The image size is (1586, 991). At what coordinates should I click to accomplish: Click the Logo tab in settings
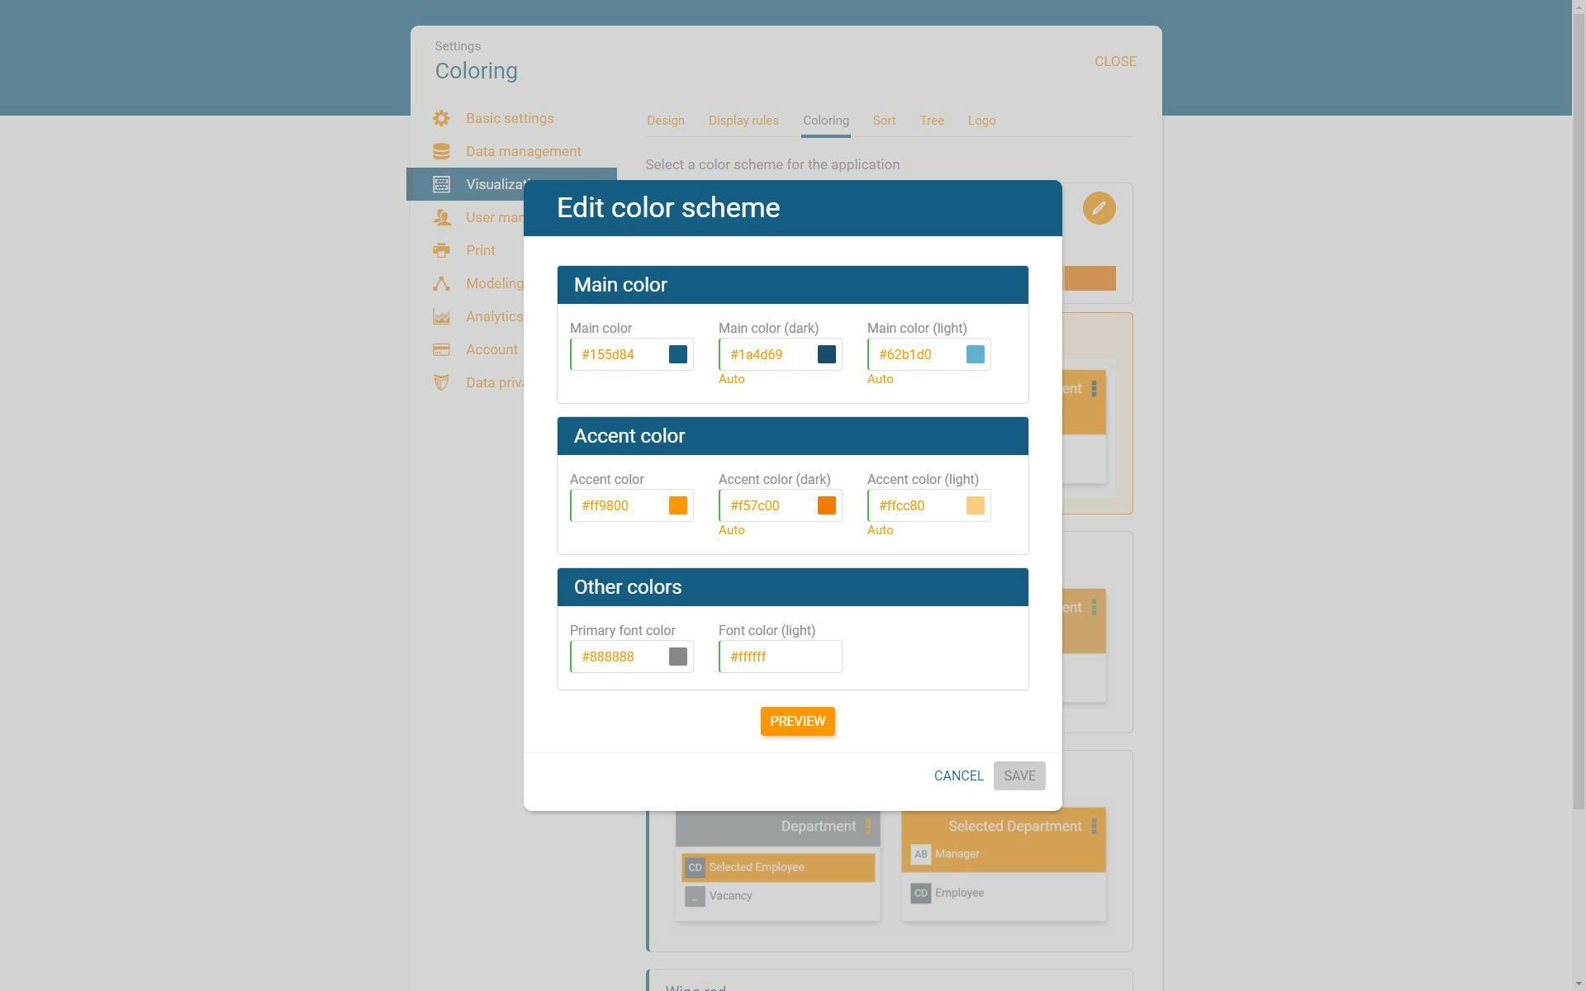pyautogui.click(x=981, y=120)
